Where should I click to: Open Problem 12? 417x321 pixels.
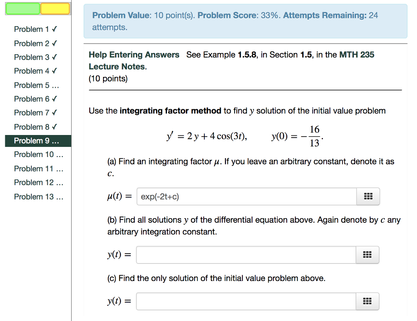pyautogui.click(x=35, y=183)
